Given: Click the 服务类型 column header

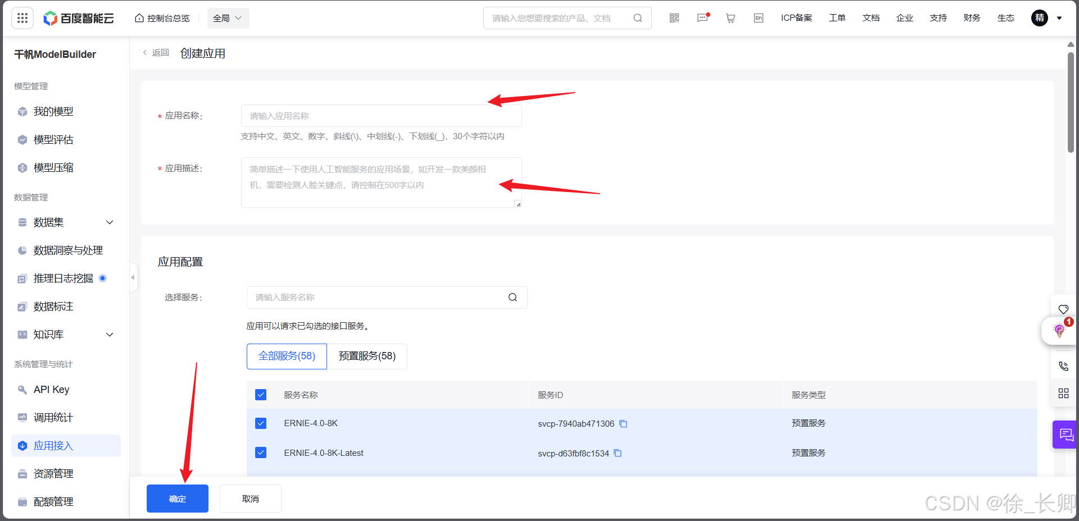Looking at the screenshot, I should (x=809, y=395).
